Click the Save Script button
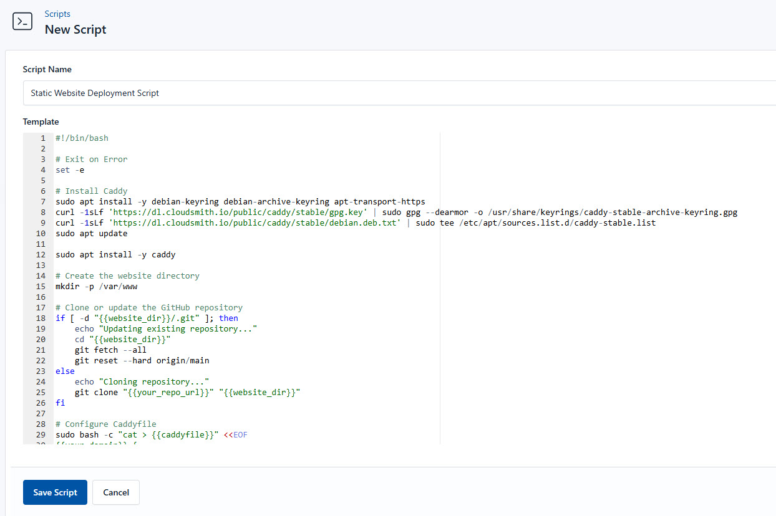This screenshot has width=776, height=516. pos(55,492)
